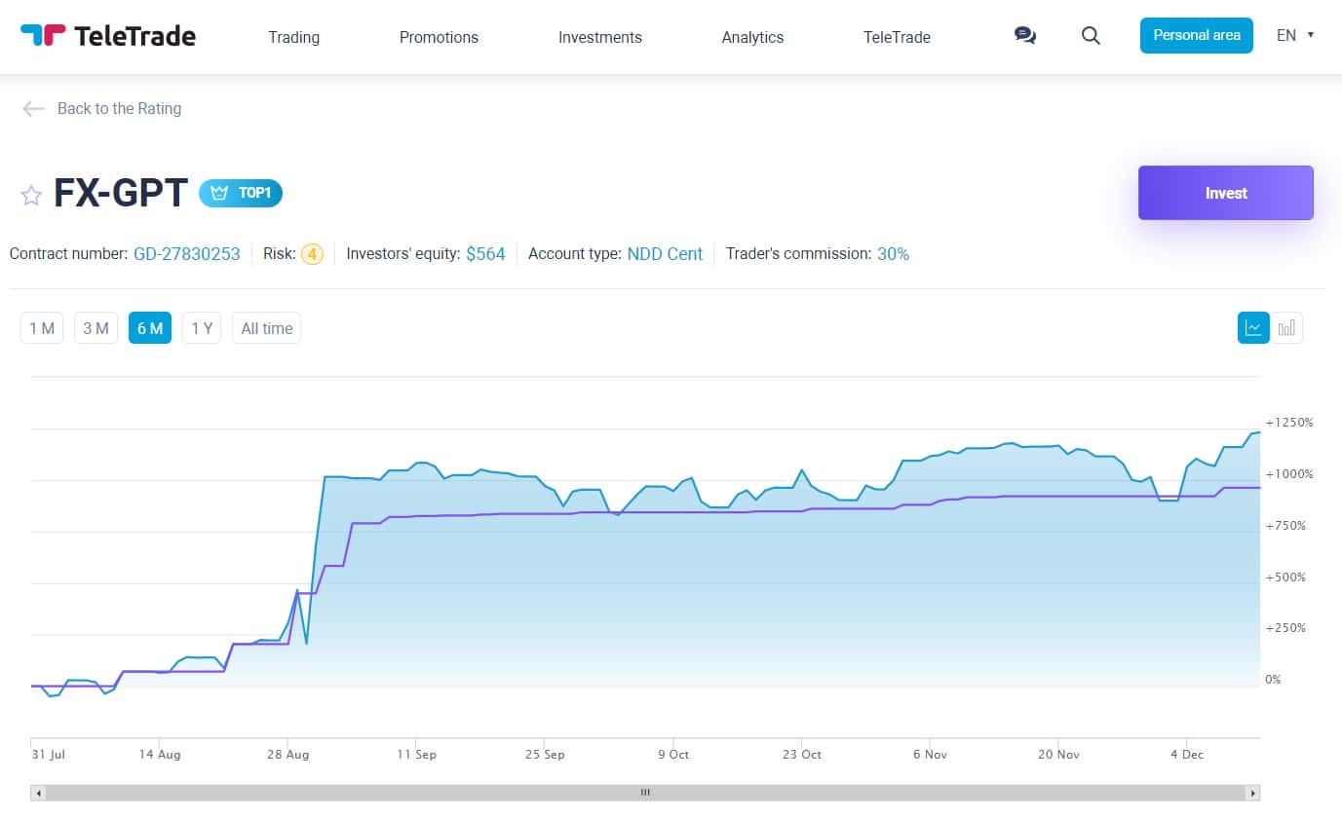Viewport: 1342px width, 819px height.
Task: Star FX-GPT as favorite
Action: point(31,195)
